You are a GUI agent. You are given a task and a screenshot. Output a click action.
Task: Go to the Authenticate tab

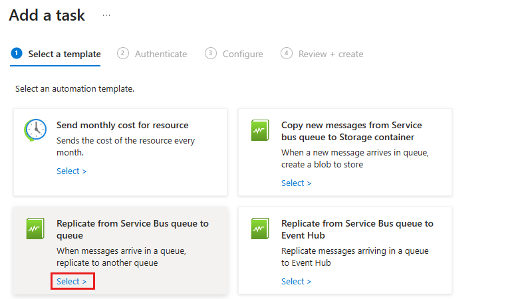(x=152, y=54)
